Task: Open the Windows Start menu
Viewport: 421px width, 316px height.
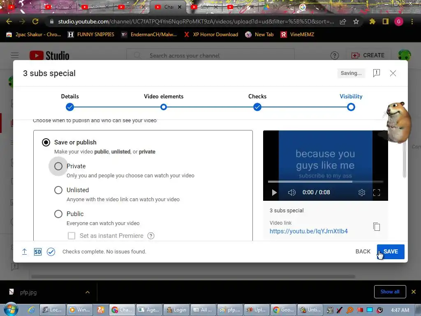Action: pyautogui.click(x=11, y=309)
